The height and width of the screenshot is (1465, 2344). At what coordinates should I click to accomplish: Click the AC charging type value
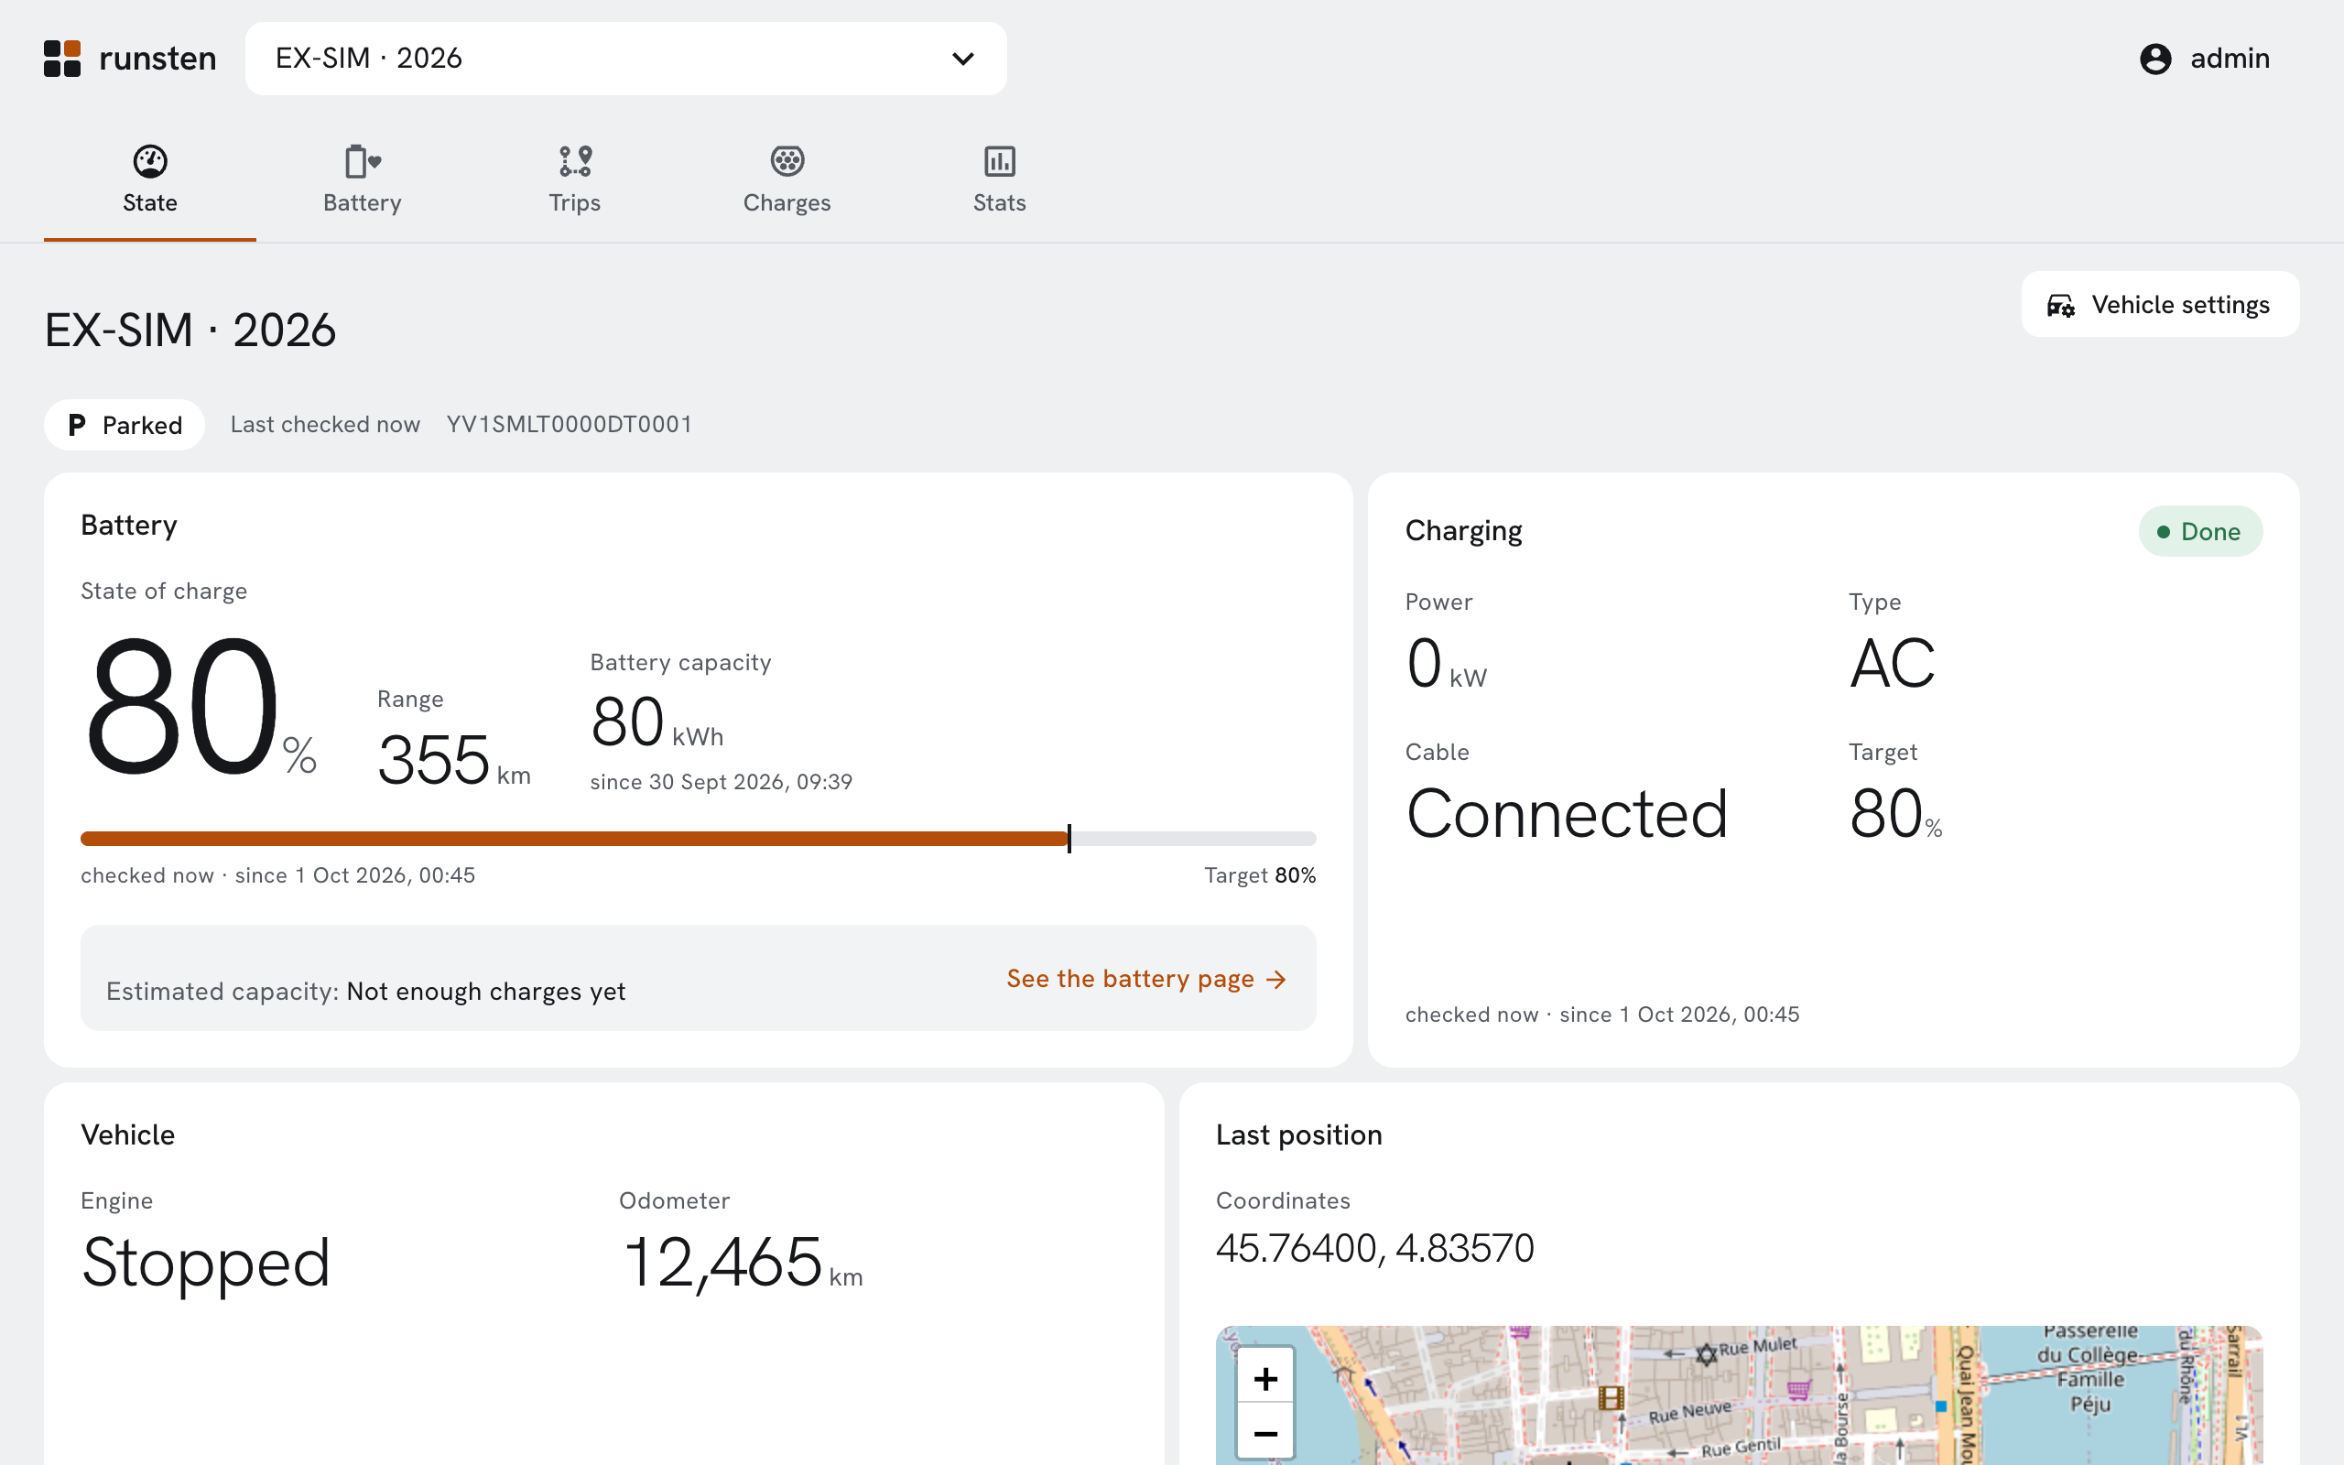coord(1892,665)
